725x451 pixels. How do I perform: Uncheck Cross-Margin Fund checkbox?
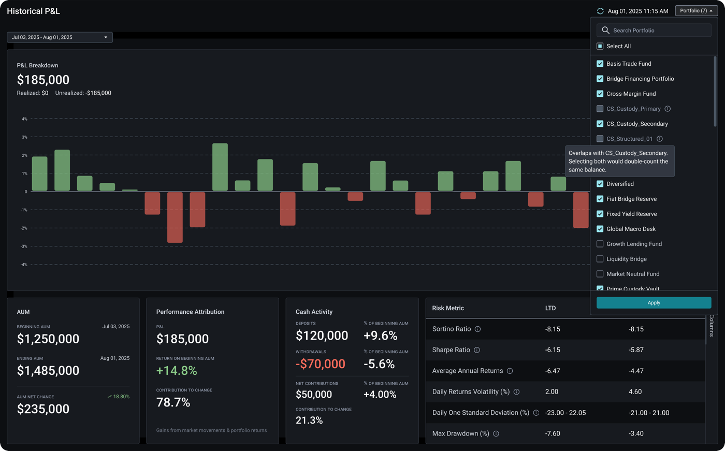pyautogui.click(x=600, y=94)
